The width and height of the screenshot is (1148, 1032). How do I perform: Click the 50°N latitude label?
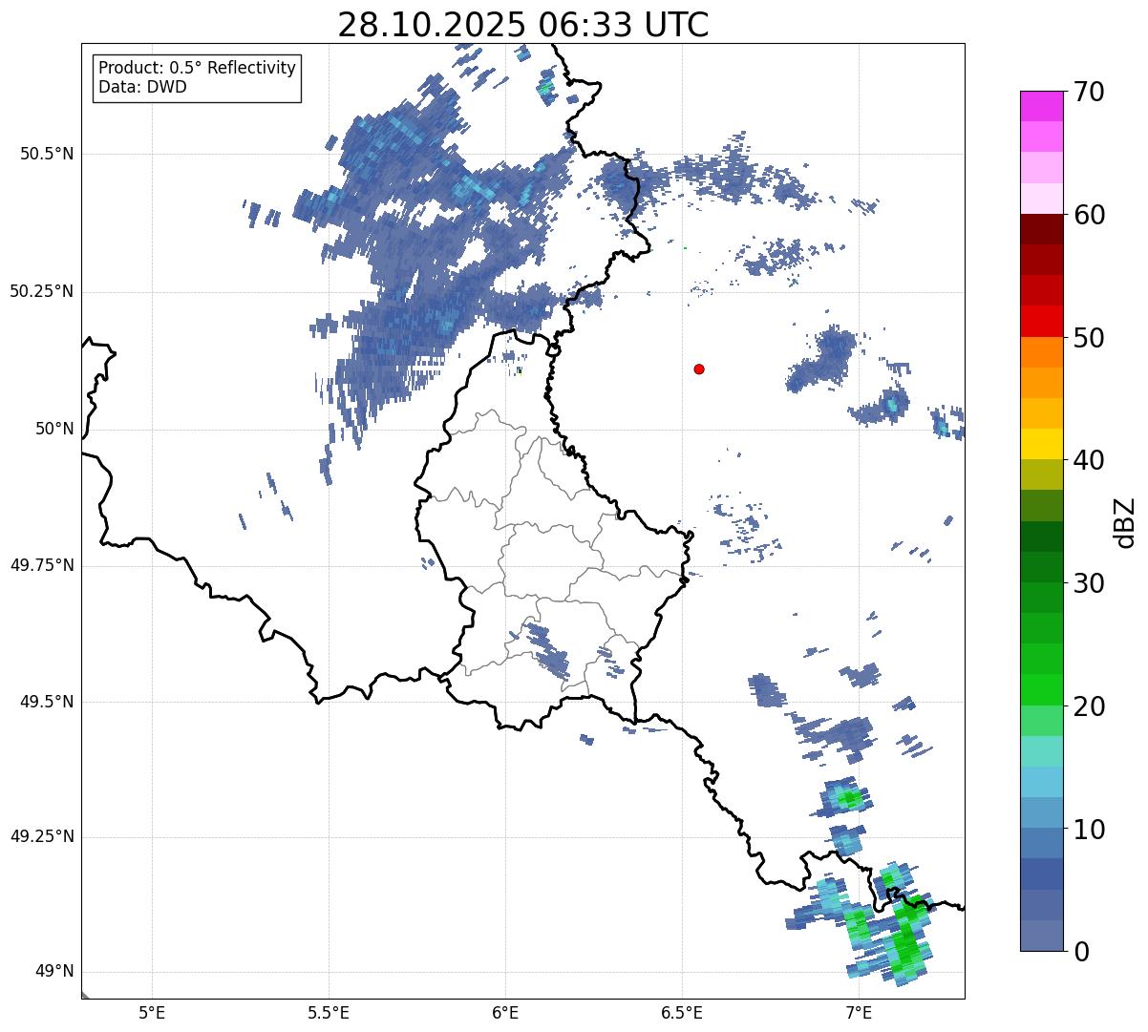[54, 429]
